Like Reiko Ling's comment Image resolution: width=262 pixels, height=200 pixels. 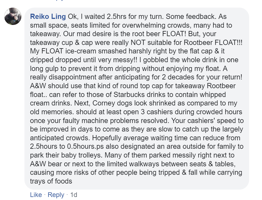click(x=36, y=195)
